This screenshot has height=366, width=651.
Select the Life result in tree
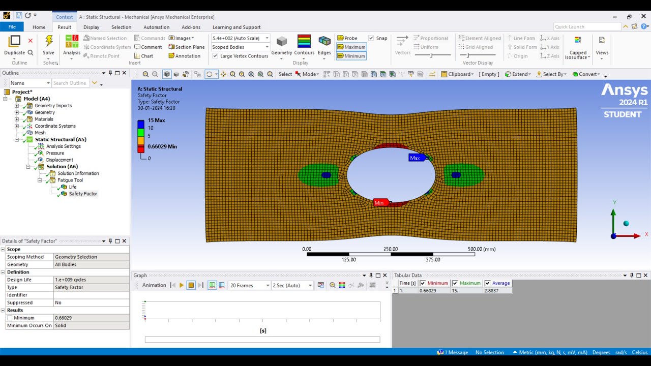click(x=72, y=187)
